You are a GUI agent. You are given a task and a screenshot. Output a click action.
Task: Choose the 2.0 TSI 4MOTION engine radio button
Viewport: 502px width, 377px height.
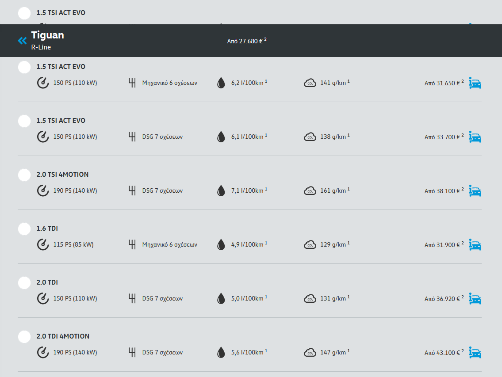click(x=24, y=175)
